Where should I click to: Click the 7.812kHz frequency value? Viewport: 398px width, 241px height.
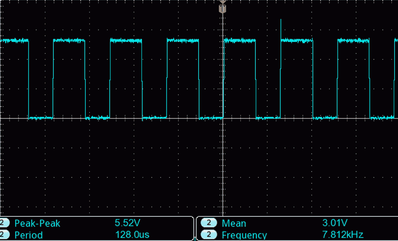pyautogui.click(x=343, y=235)
